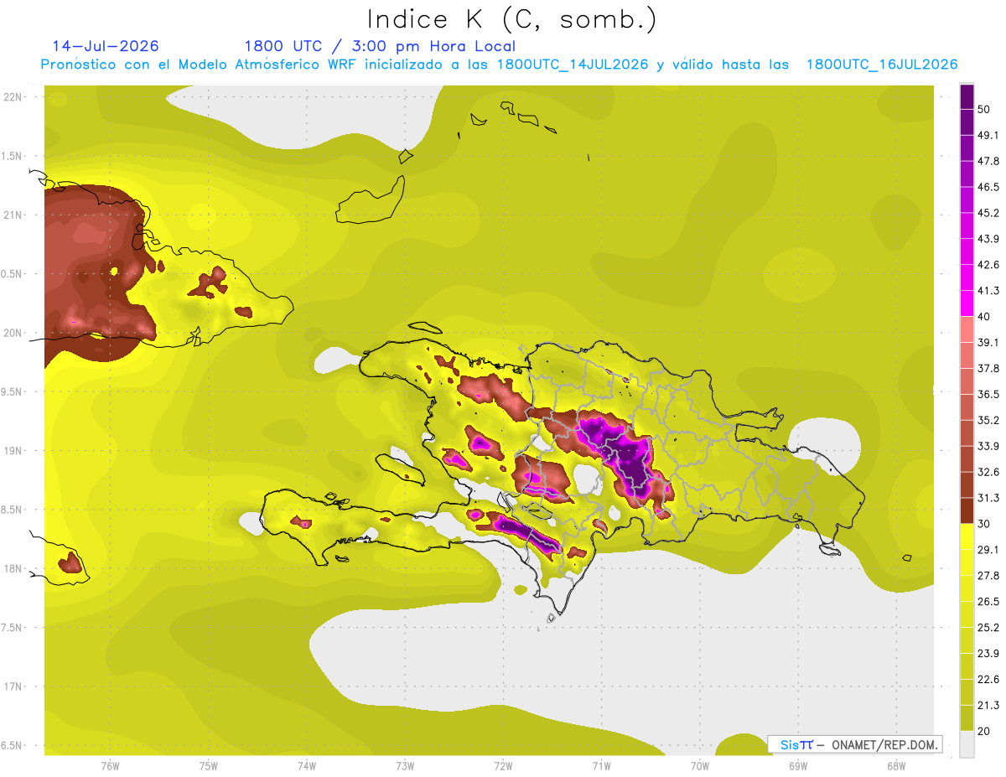
Task: Click the legend value '31.3'
Action: tap(989, 498)
